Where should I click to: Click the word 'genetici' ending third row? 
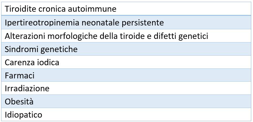(x=194, y=36)
